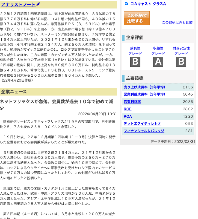Click the A grade icon under 収益性
Viewport: 198px width, 219px height.
click(x=158, y=62)
